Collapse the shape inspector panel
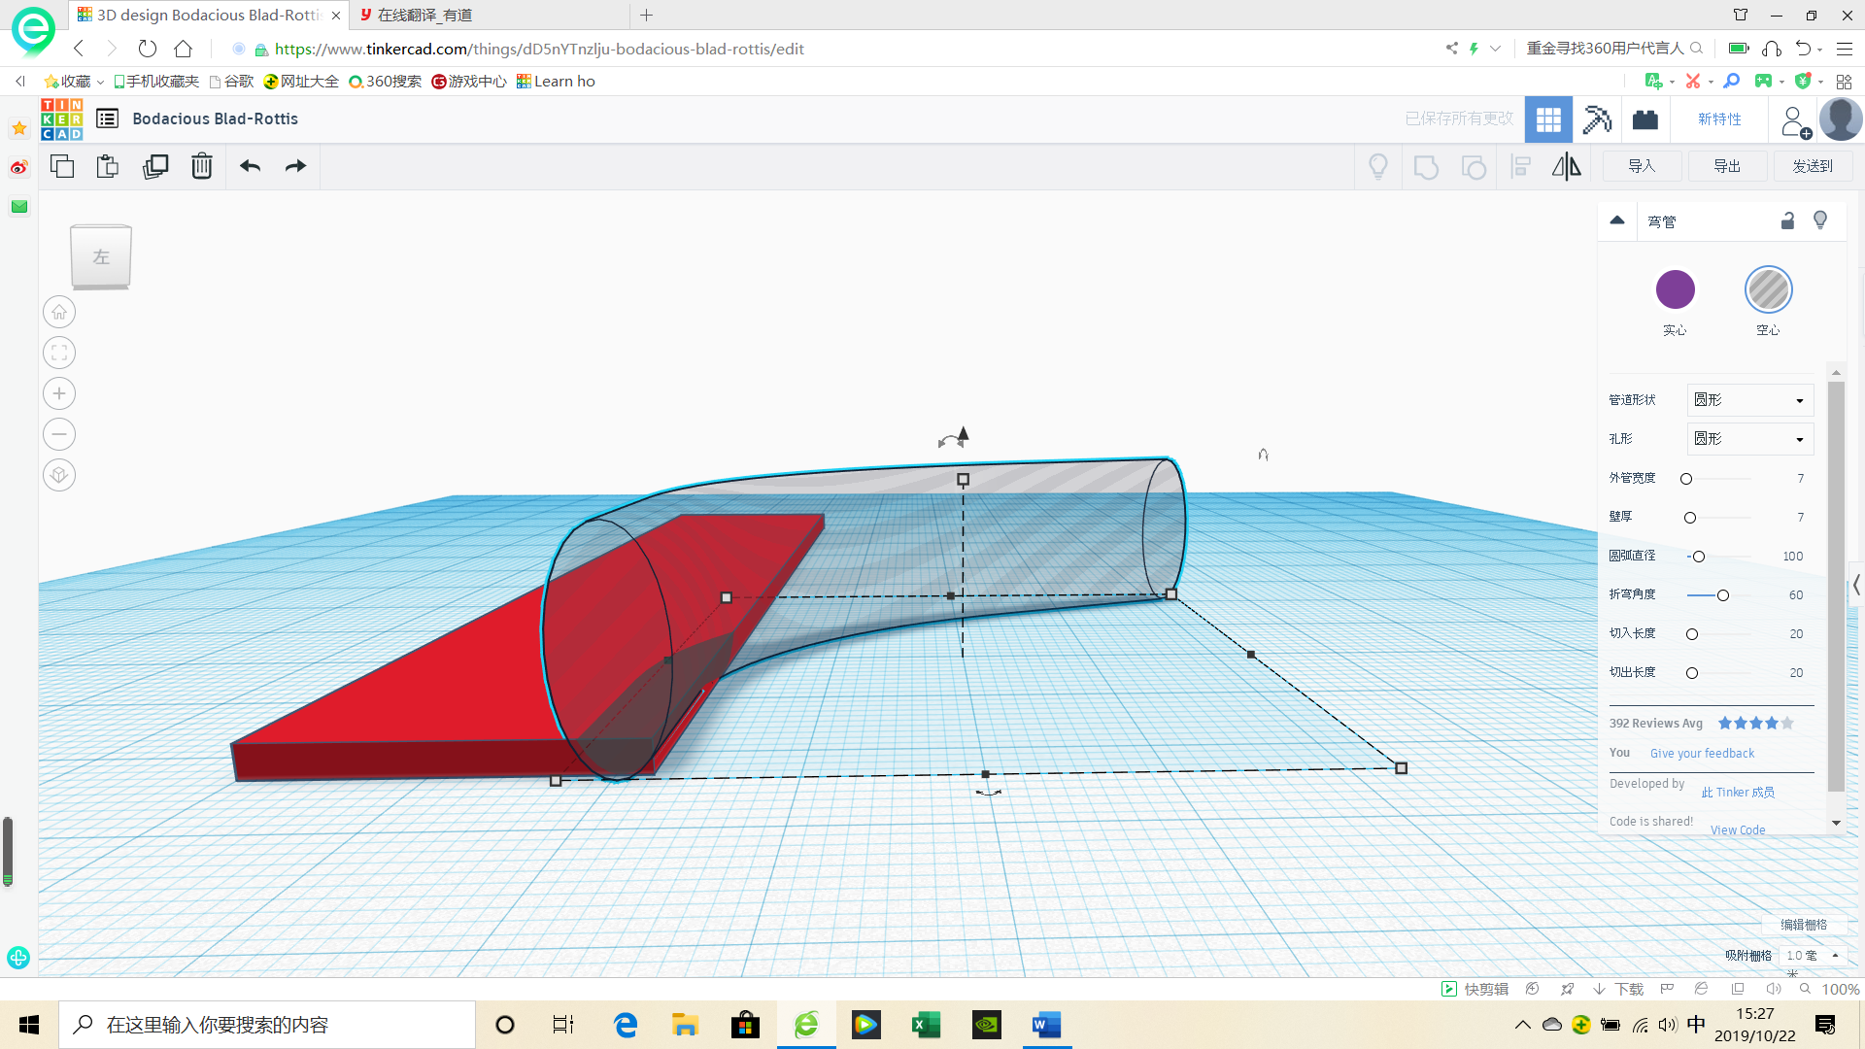 coord(1617,220)
